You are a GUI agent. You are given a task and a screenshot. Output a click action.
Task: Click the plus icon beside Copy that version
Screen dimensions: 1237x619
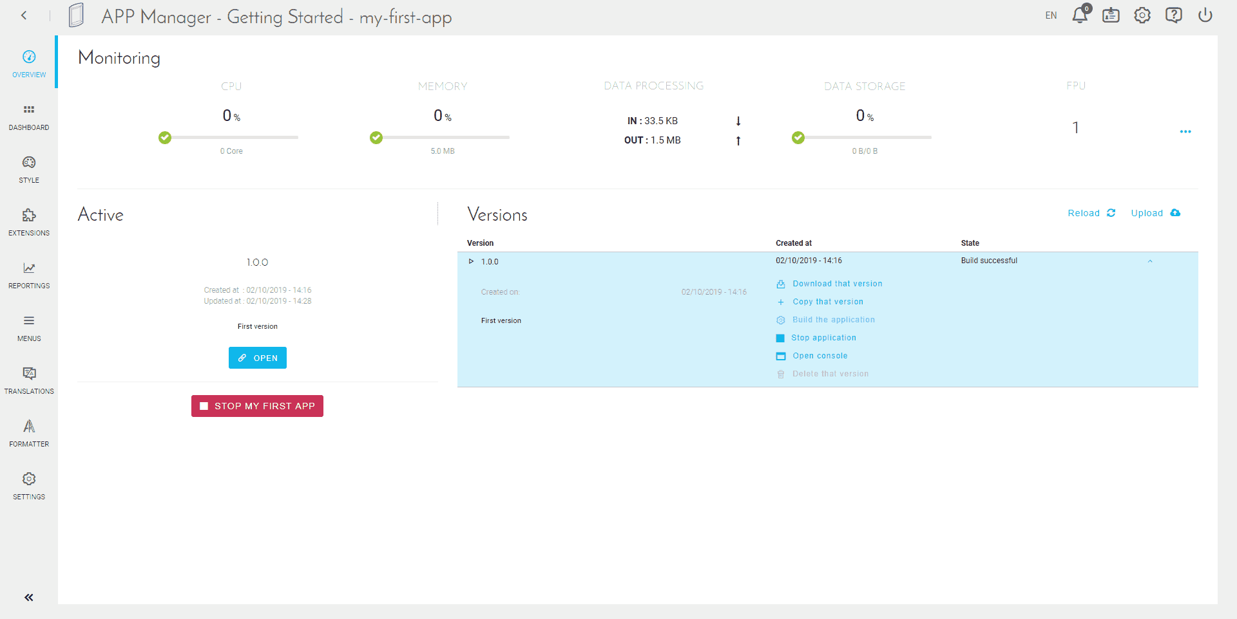coord(781,302)
